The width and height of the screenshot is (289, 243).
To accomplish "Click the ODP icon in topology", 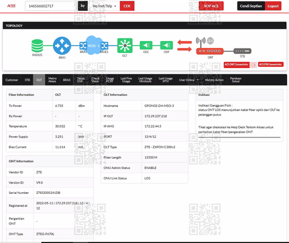I will (x=166, y=46).
